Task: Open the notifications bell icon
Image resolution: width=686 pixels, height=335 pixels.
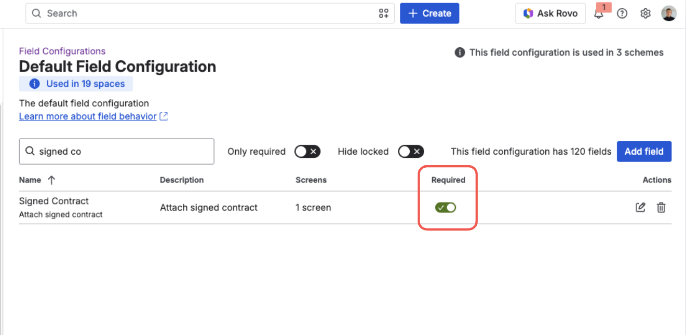Action: [599, 14]
